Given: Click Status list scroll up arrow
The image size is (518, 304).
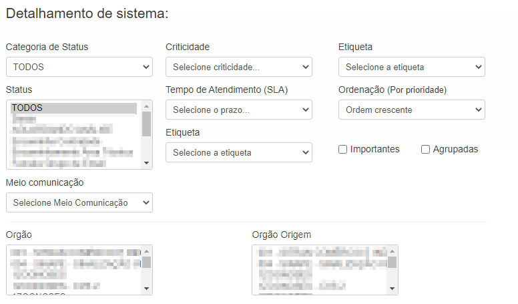Looking at the screenshot, I should pyautogui.click(x=147, y=106).
